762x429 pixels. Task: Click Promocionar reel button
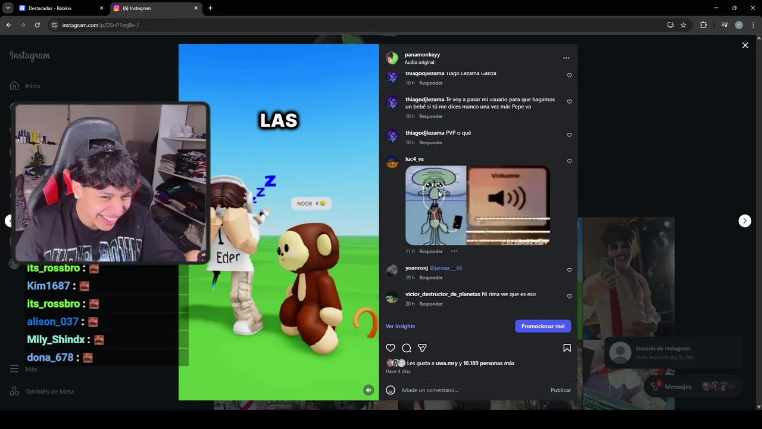tap(543, 326)
